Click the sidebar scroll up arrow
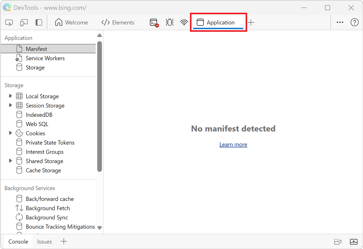The height and width of the screenshot is (249, 363). pyautogui.click(x=100, y=35)
